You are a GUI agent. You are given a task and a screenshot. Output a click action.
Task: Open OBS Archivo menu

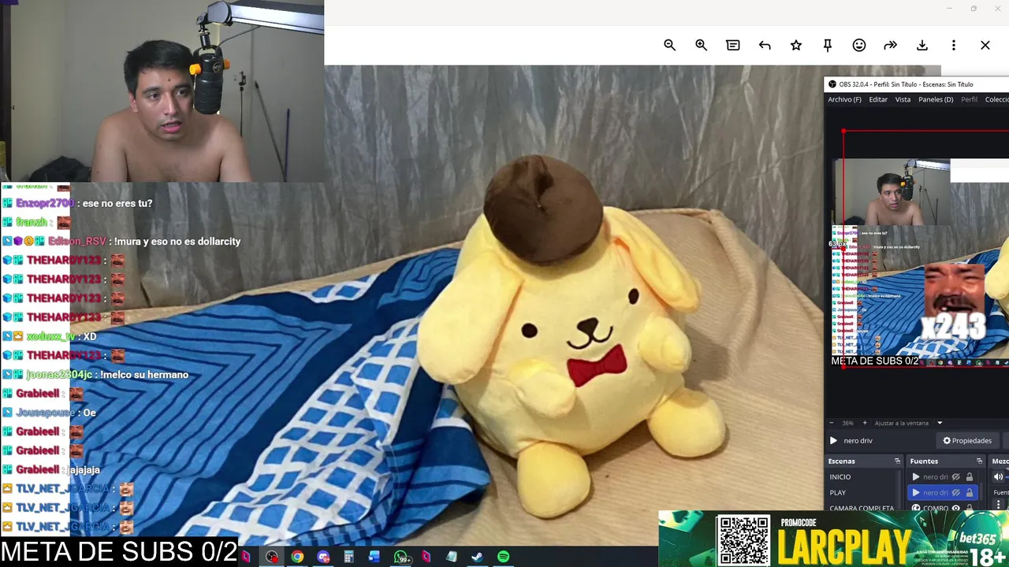(x=844, y=99)
